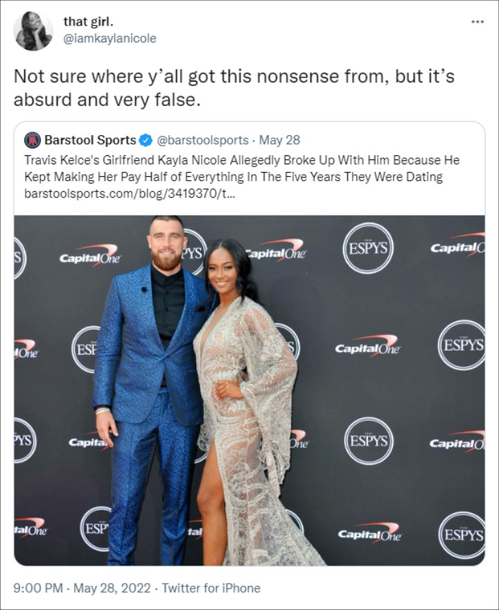499x610 pixels.
Task: Click the Barstool Sports avatar icon
Action: (x=33, y=140)
